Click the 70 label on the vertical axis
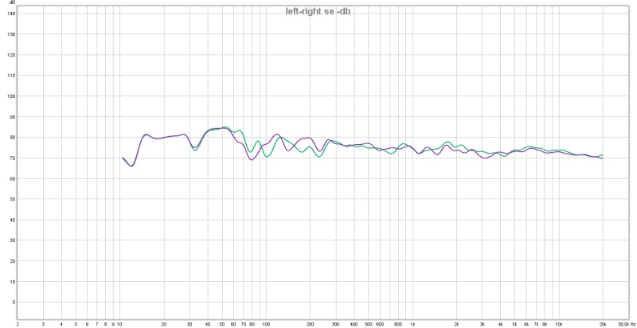This screenshot has width=637, height=328. tap(11, 158)
